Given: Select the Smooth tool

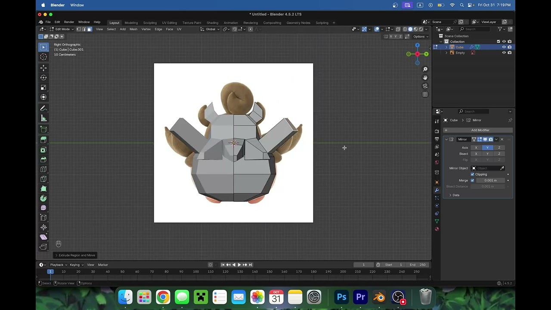Looking at the screenshot, I should point(43,208).
